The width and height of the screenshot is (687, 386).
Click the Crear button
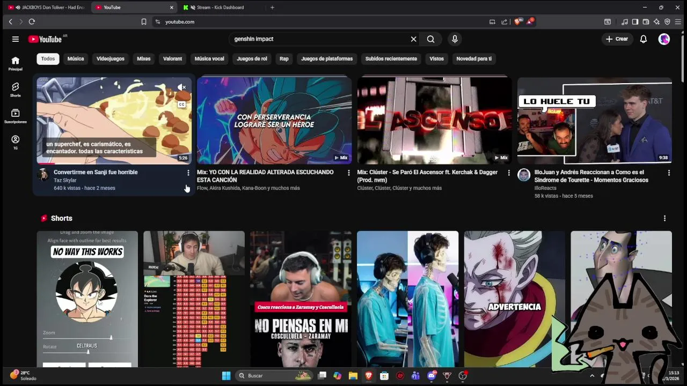(x=617, y=39)
